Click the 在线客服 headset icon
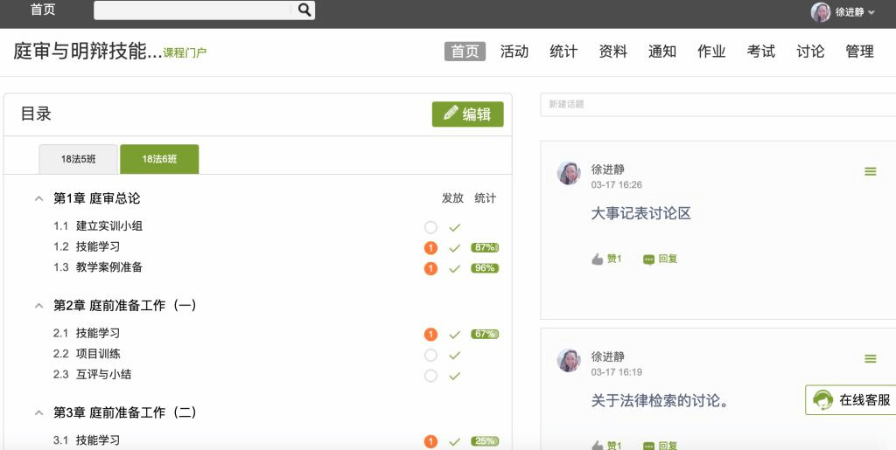This screenshot has height=450, width=896. (x=822, y=400)
